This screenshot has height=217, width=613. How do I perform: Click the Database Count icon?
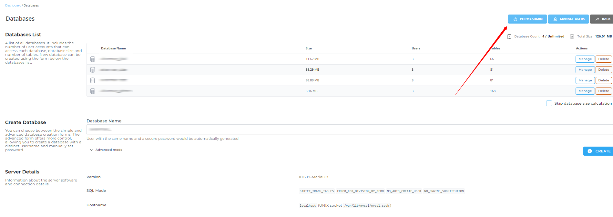[x=509, y=36]
